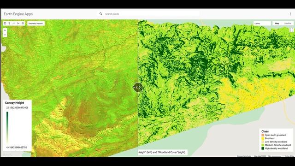Click the minimum value 4.416433348655701

(x=17, y=148)
